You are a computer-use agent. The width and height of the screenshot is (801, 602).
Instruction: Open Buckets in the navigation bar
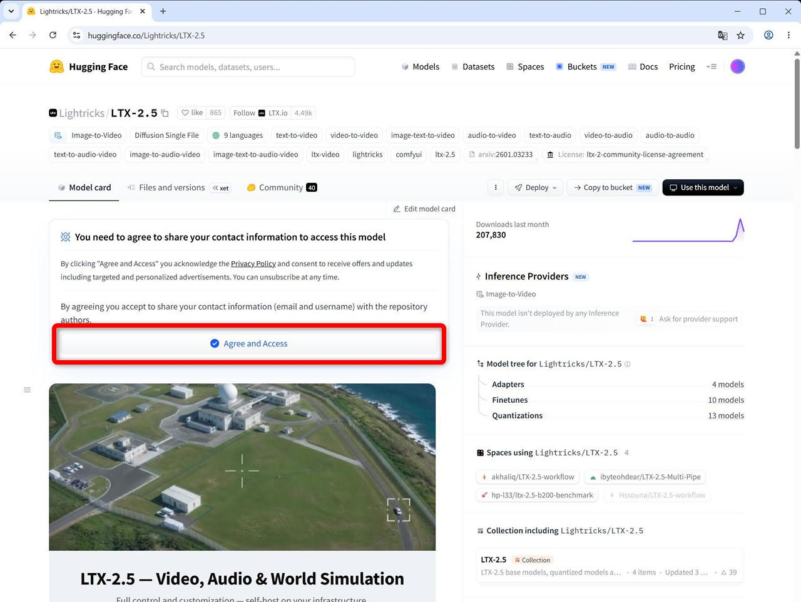(x=586, y=66)
